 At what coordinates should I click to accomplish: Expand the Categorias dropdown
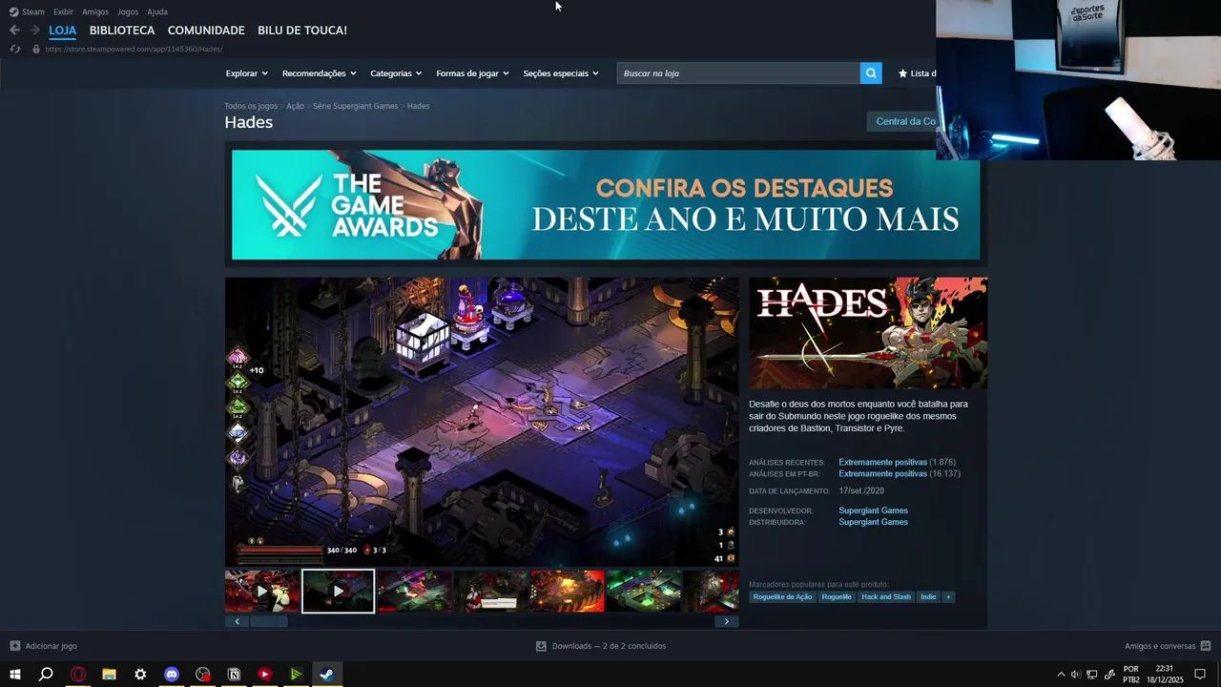(x=396, y=73)
